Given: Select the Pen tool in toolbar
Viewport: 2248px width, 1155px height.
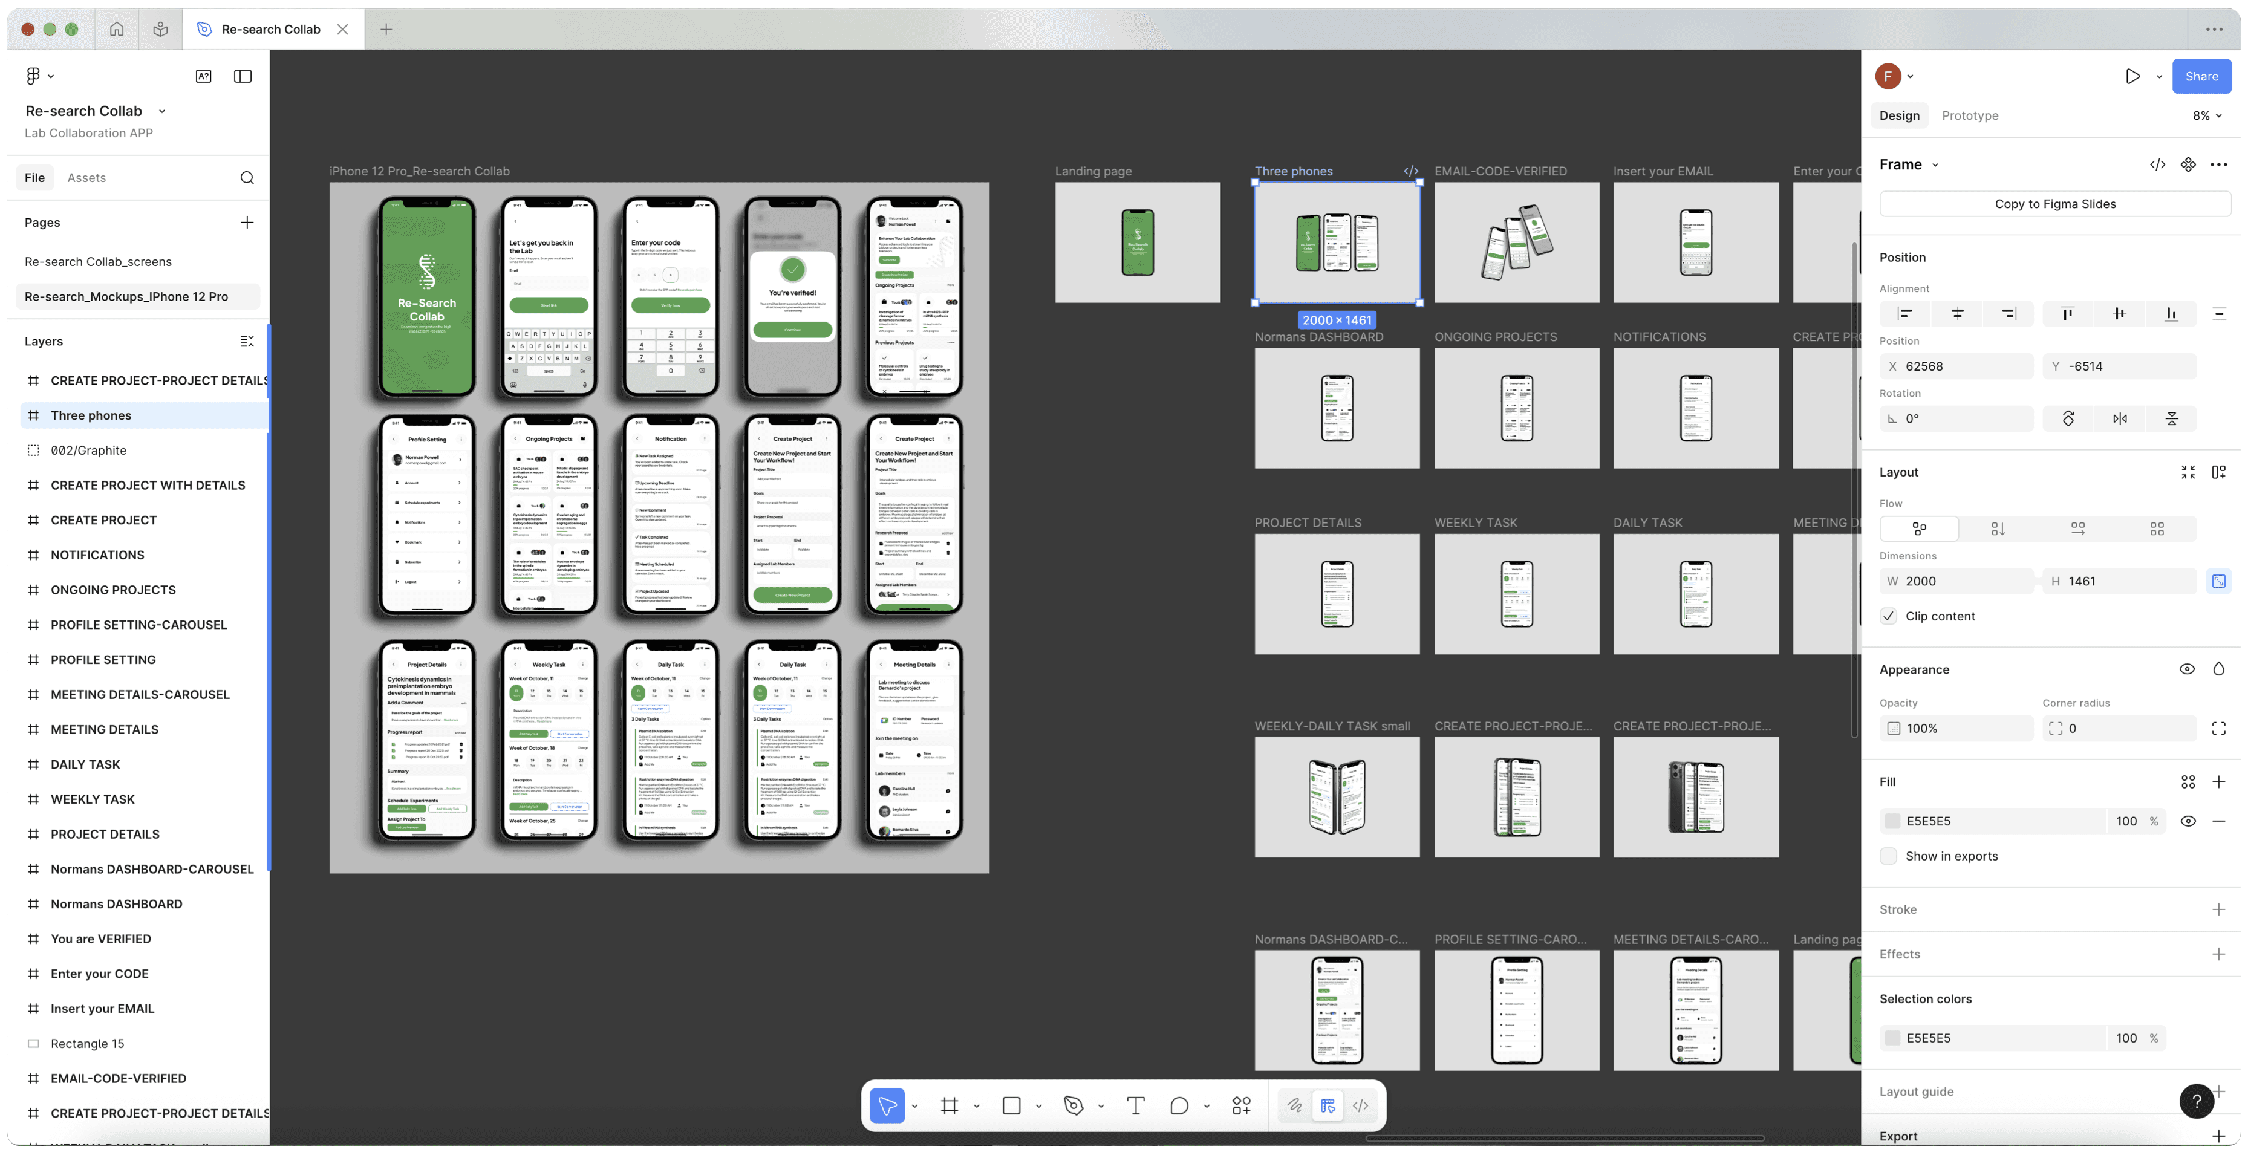Looking at the screenshot, I should tap(1074, 1105).
